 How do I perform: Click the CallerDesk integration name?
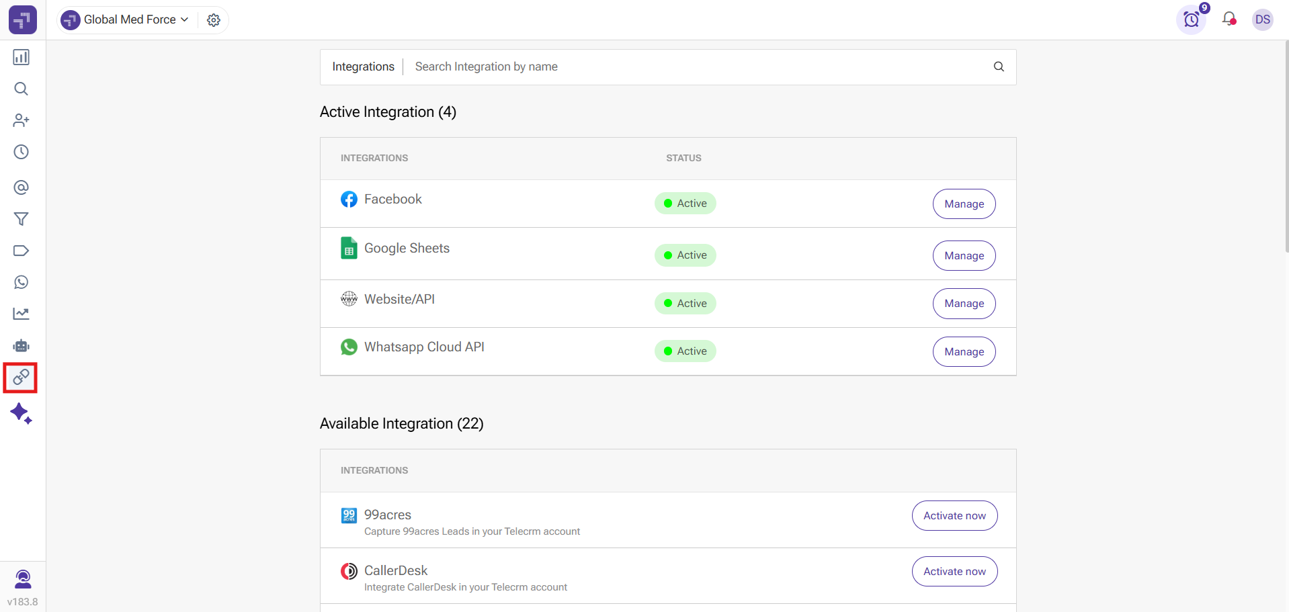tap(396, 570)
